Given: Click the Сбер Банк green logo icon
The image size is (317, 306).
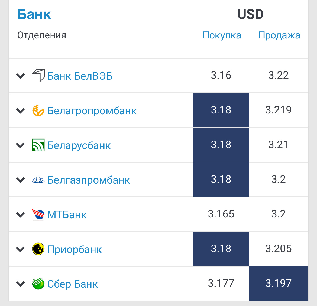Looking at the screenshot, I should (38, 284).
